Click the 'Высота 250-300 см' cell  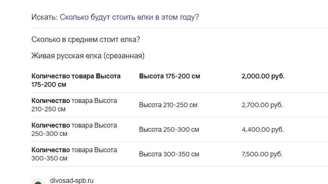tap(169, 129)
